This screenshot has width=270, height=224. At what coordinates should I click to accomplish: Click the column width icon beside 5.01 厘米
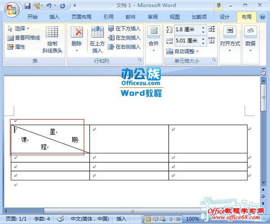[x=170, y=41]
